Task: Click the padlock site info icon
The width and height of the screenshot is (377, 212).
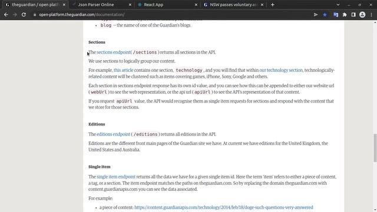Action: tap(35, 15)
